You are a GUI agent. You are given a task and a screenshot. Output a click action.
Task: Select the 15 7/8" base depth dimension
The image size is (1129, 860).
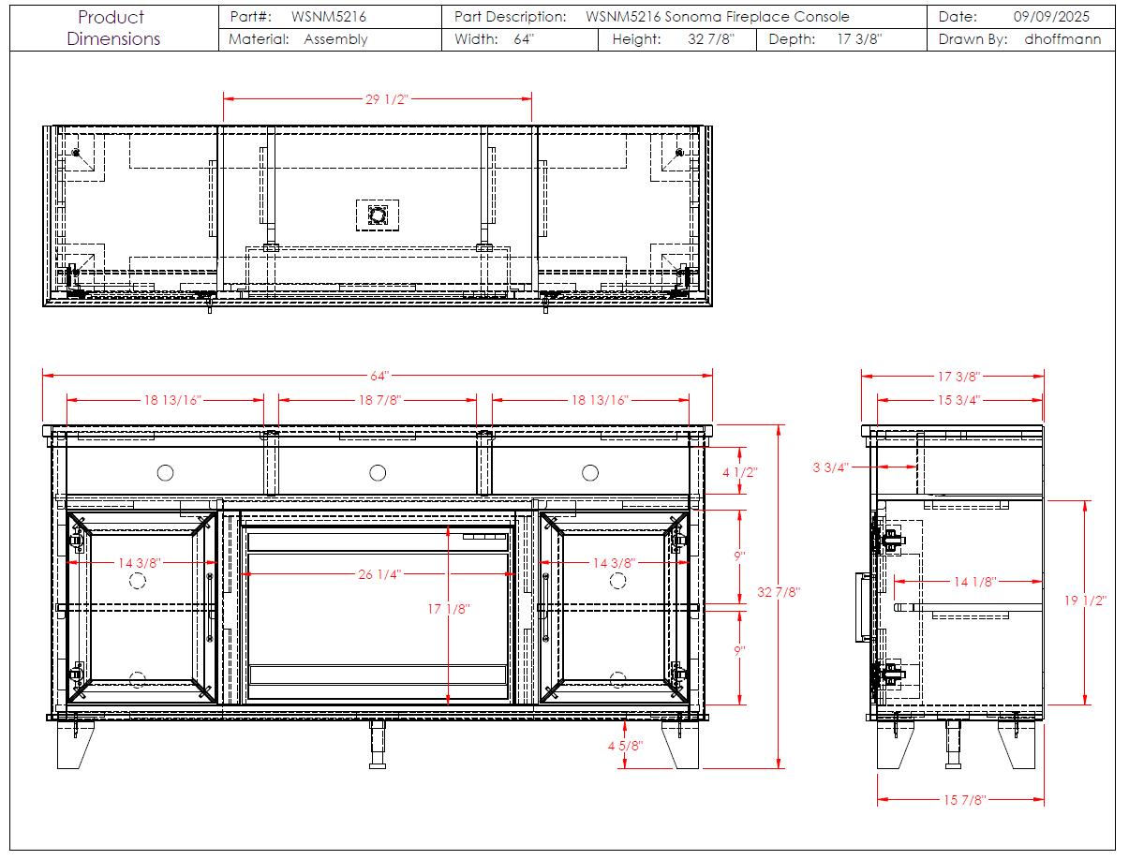pyautogui.click(x=964, y=800)
